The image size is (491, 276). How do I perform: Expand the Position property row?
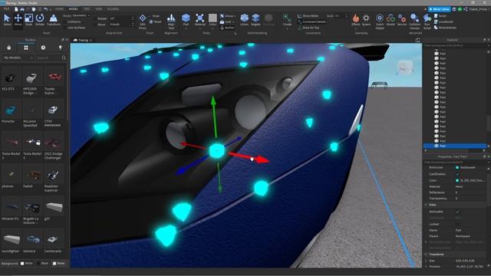tap(426, 266)
